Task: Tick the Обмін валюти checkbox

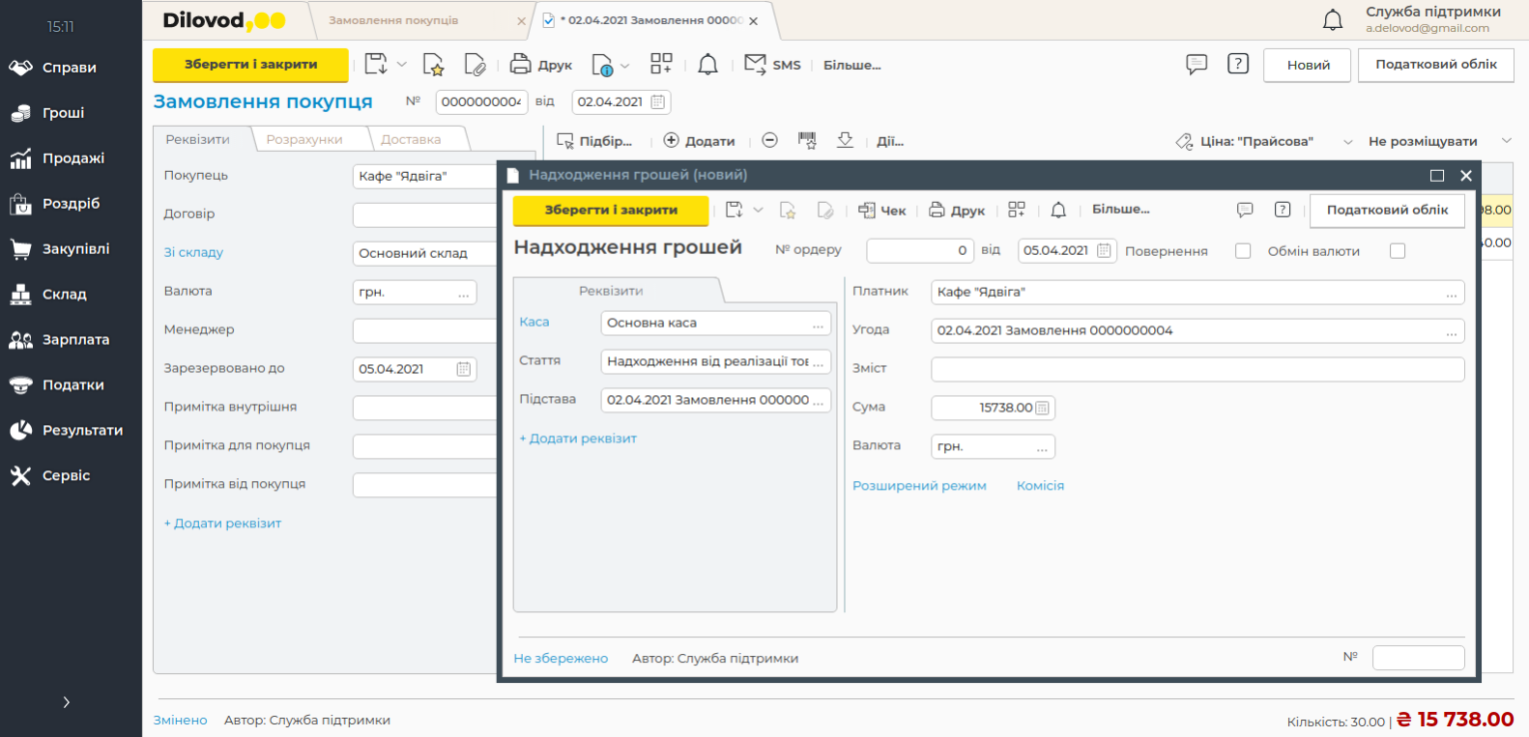Action: click(x=1397, y=251)
